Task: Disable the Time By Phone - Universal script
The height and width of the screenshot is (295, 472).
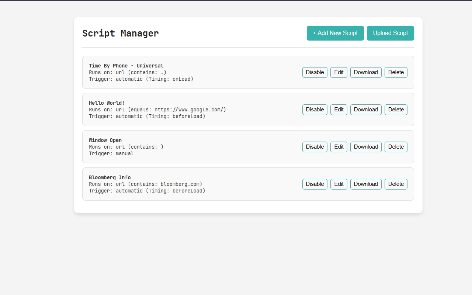Action: pos(315,72)
